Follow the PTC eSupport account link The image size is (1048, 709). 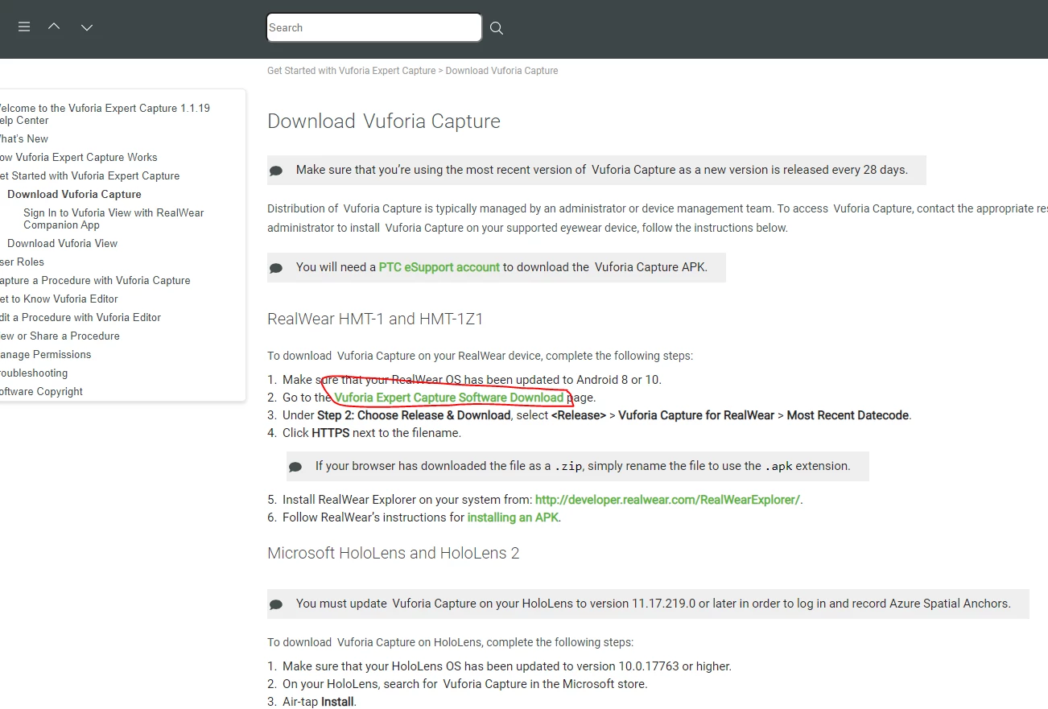[x=439, y=267]
